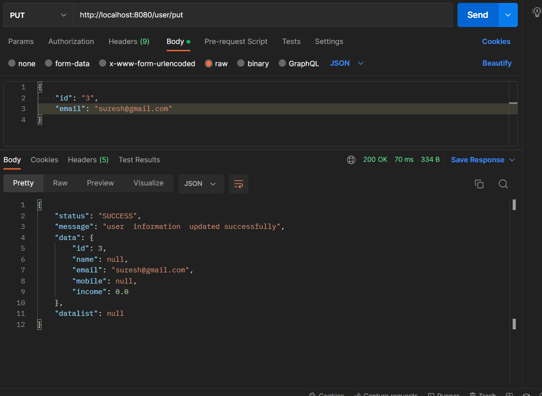Click the Save Response link
The height and width of the screenshot is (396, 542).
pos(477,160)
